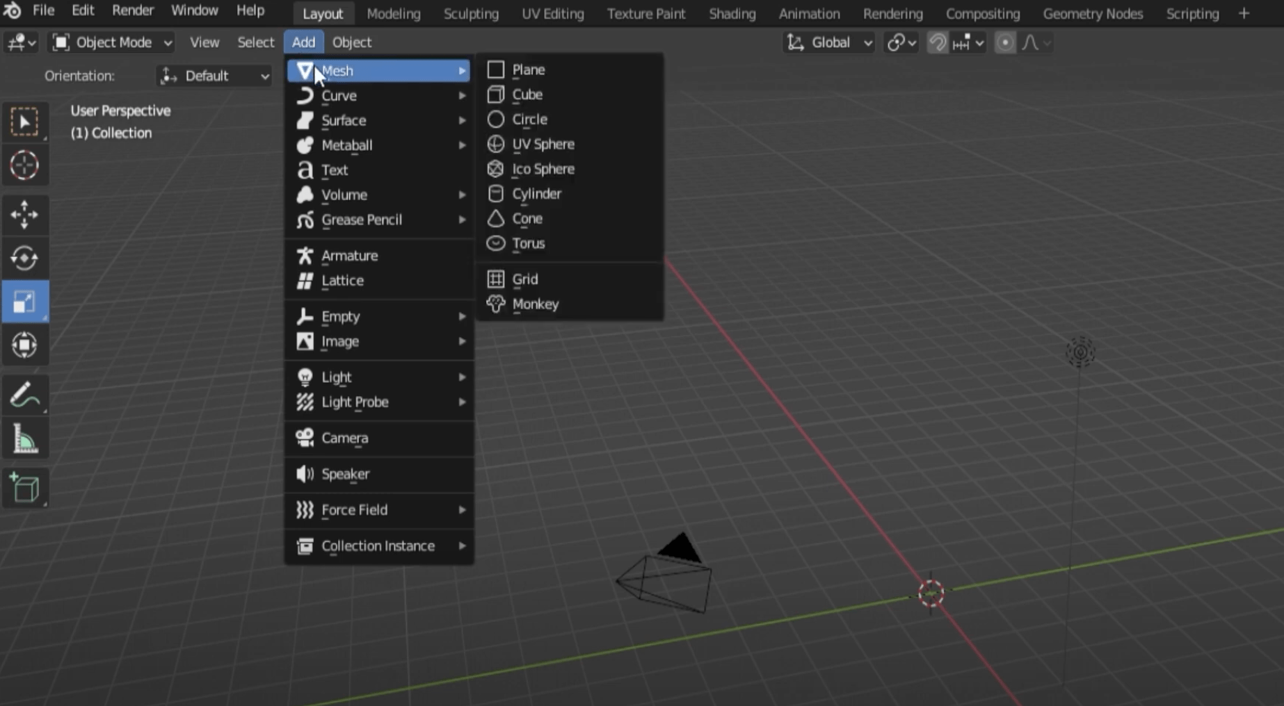This screenshot has width=1284, height=706.
Task: Enable snapping via the magnet icon
Action: pos(937,42)
